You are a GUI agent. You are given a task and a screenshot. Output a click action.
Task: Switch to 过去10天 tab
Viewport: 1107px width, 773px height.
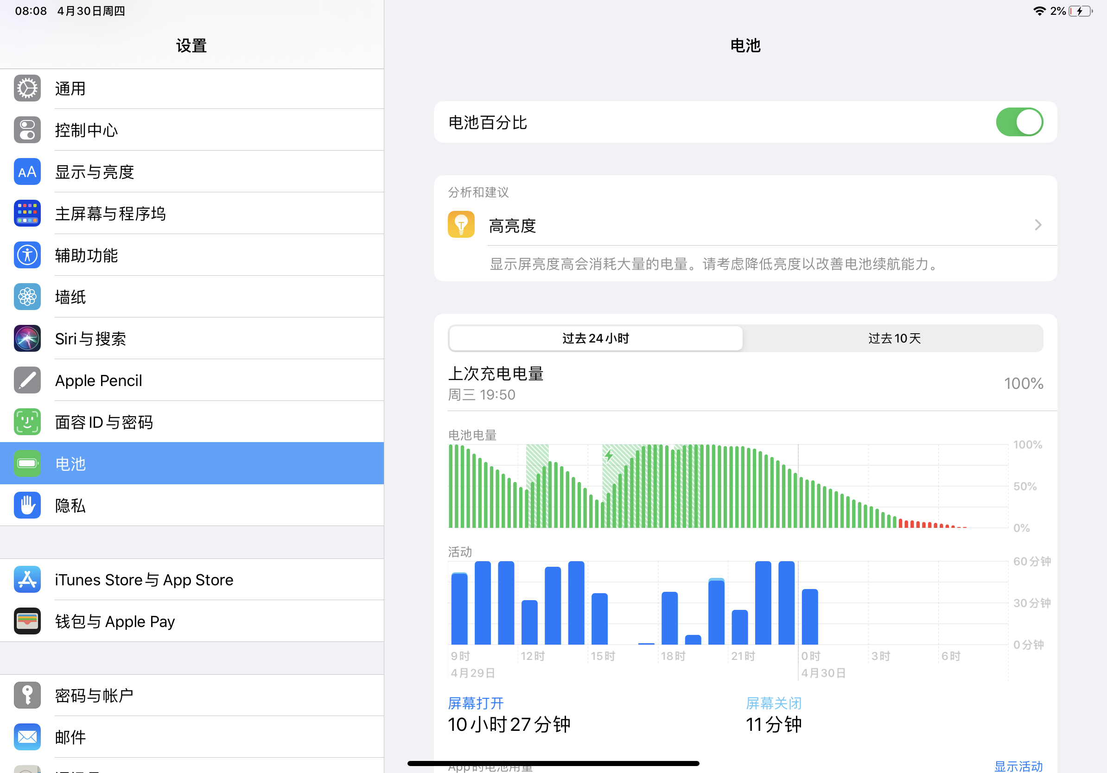894,338
